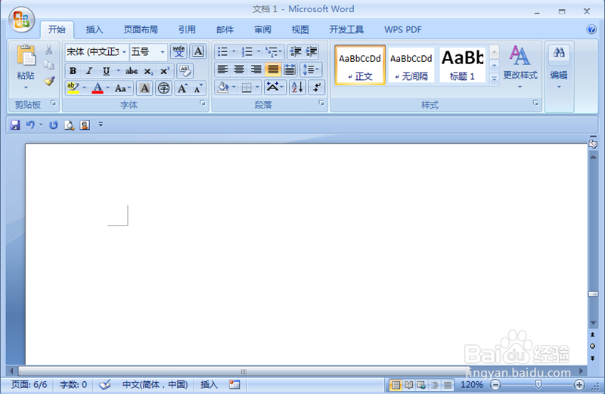Switch to Print Layout view
Screen dimensions: 605x394
tap(396, 385)
